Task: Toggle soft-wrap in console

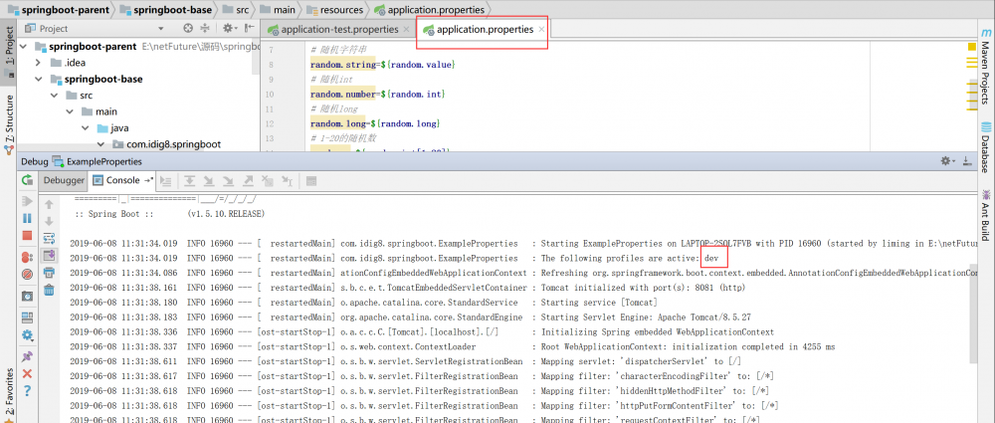Action: click(49, 239)
